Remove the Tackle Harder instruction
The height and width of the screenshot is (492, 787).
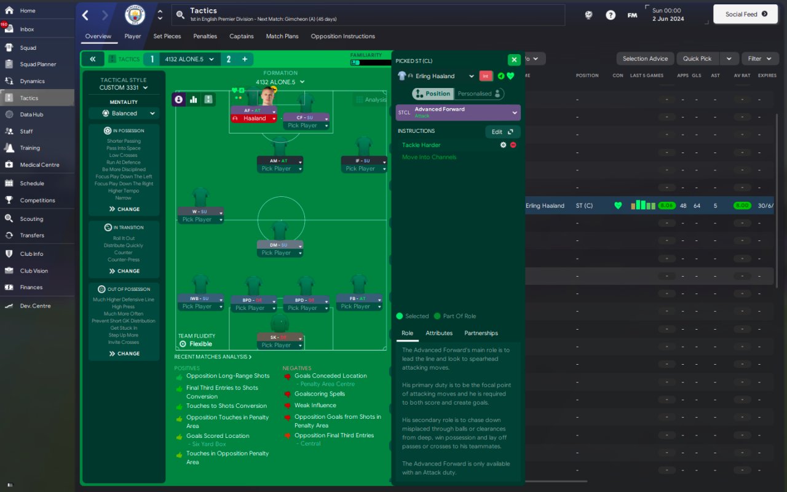point(513,145)
